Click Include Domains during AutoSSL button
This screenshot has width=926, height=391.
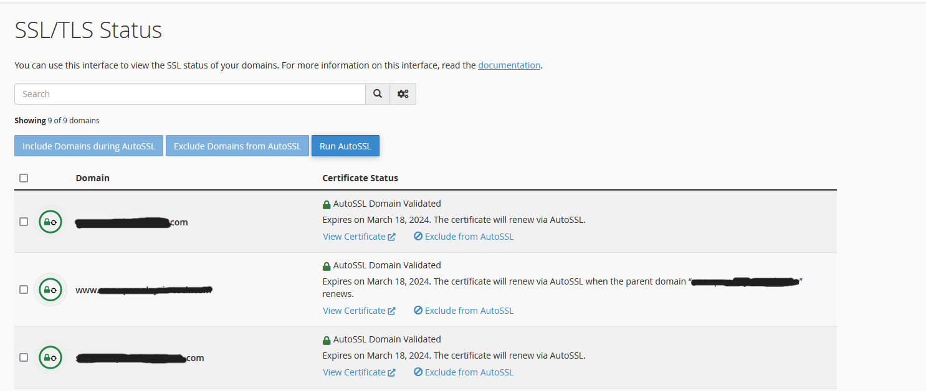(88, 146)
